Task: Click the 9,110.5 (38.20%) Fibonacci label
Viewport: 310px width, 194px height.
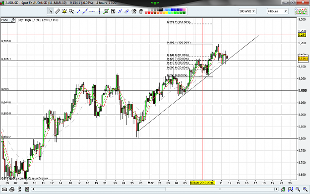Action: click(x=178, y=63)
